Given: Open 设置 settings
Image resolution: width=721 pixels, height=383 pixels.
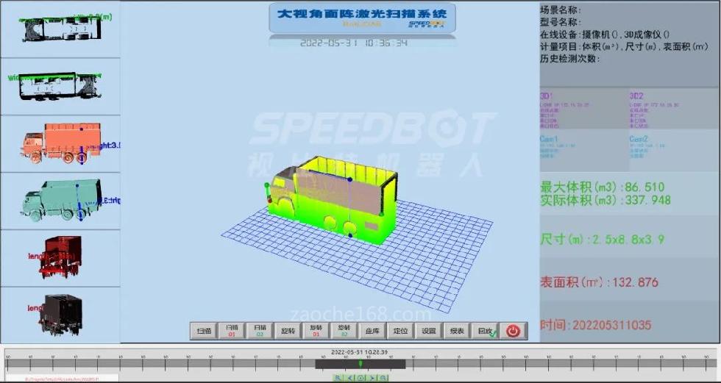Looking at the screenshot, I should 429,331.
